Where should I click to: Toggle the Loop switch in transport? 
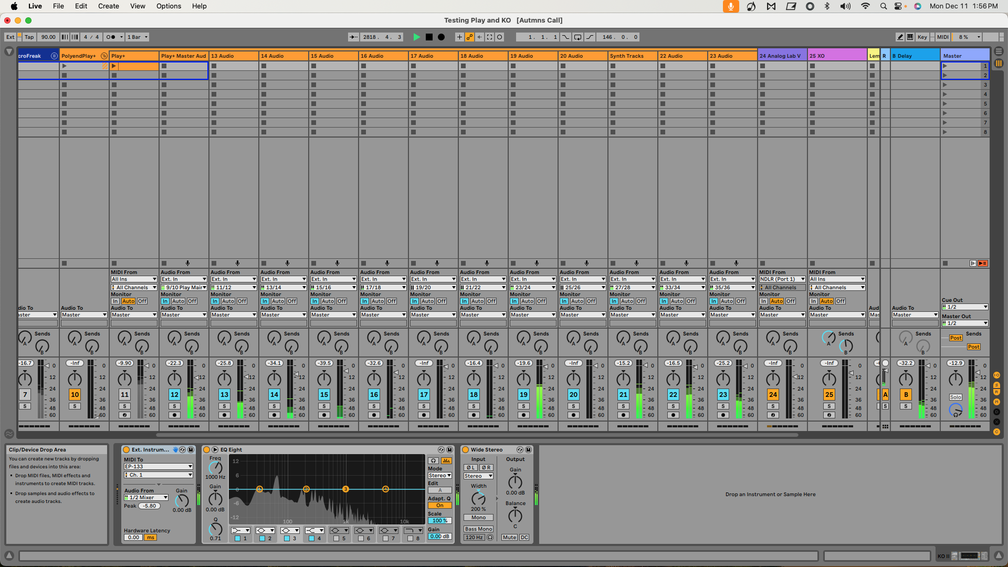coord(577,37)
